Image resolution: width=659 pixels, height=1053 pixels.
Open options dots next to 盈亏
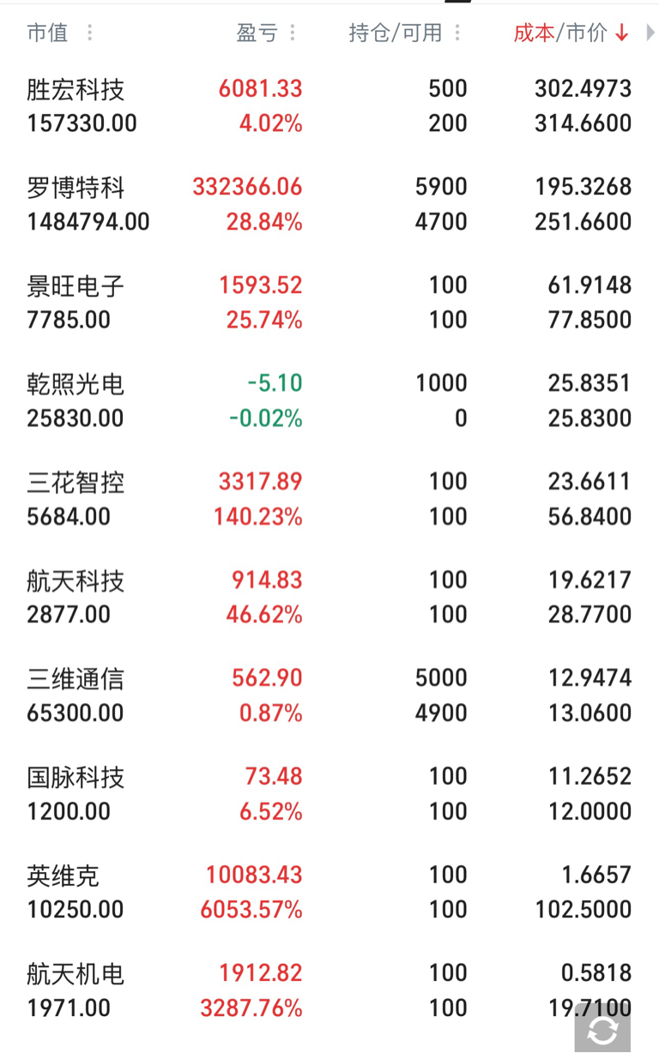click(293, 33)
